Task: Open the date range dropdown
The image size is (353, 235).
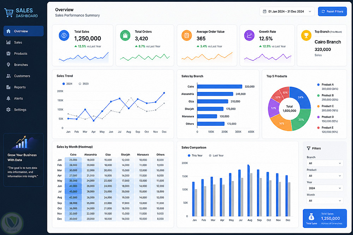Action: 287,12
